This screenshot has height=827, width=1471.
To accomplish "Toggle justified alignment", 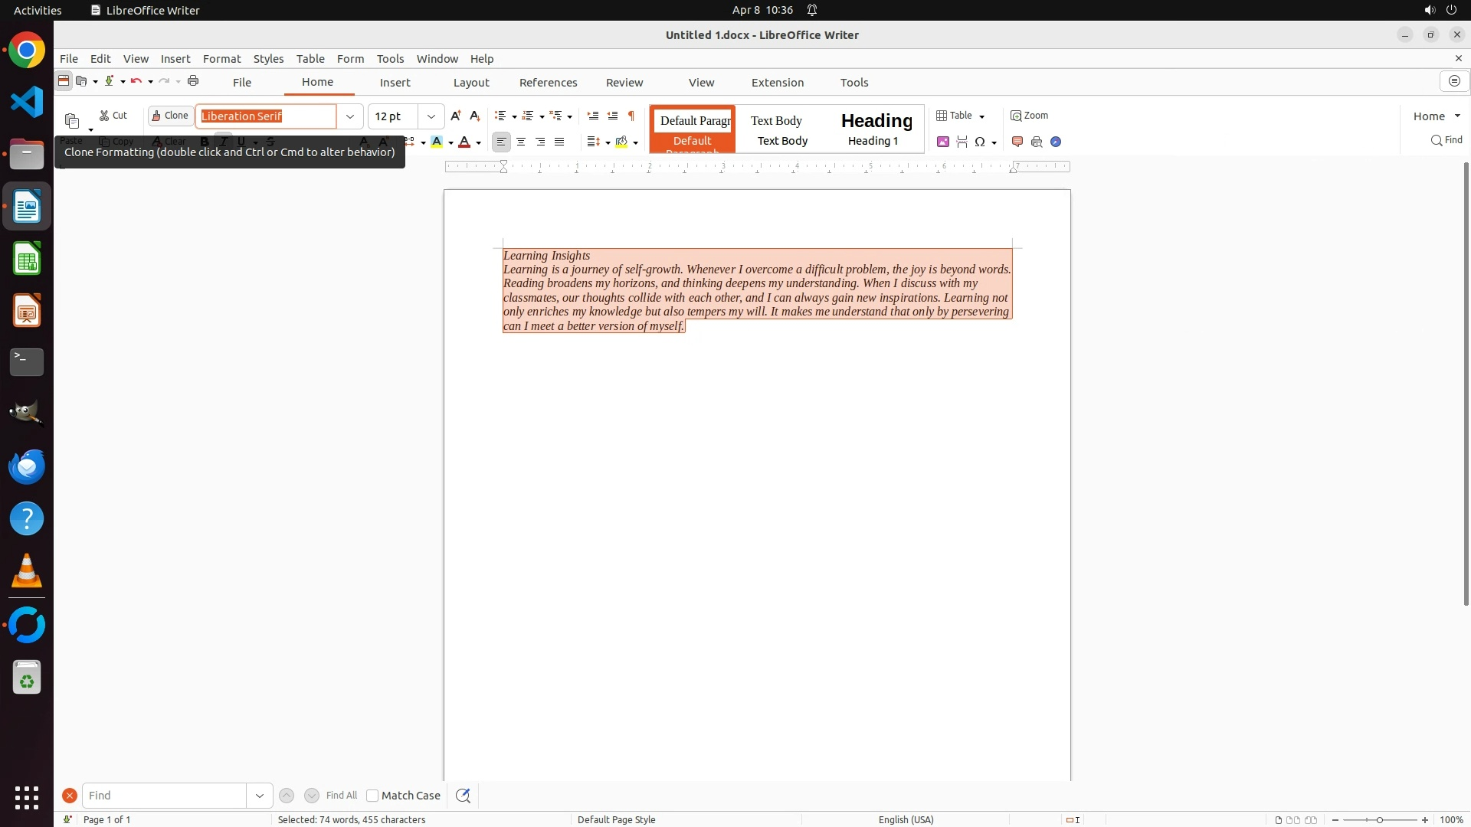I will (559, 142).
